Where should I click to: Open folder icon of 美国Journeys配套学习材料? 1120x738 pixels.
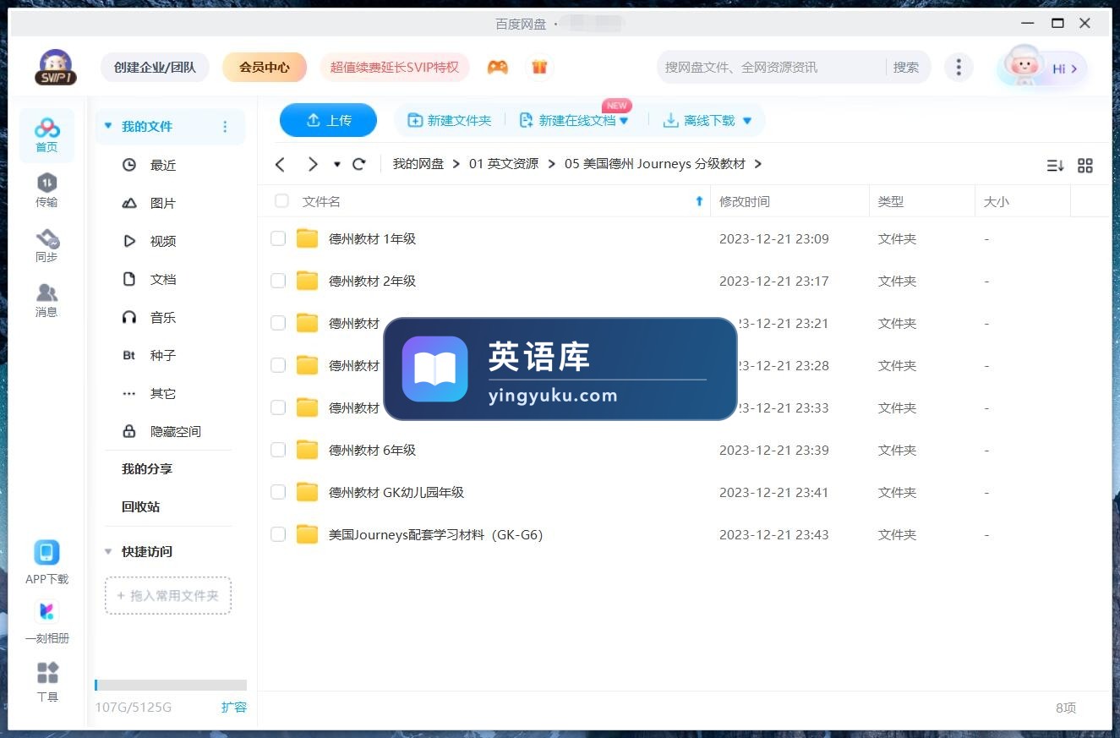point(307,534)
